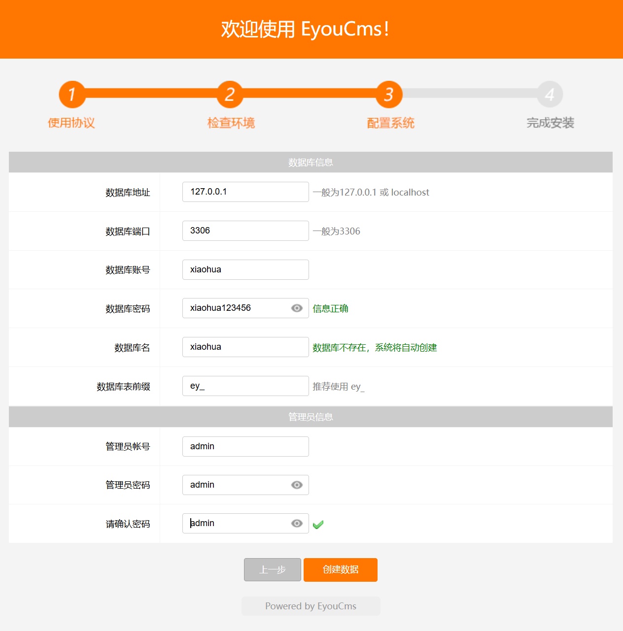The image size is (623, 631).
Task: Click the 配置系统 step label
Action: [390, 123]
